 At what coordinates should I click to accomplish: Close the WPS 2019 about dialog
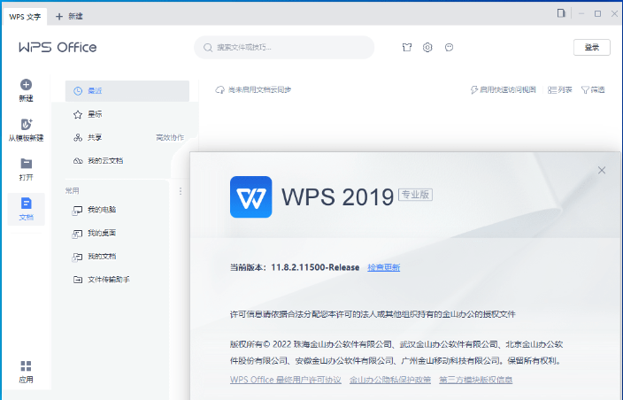pyautogui.click(x=602, y=171)
